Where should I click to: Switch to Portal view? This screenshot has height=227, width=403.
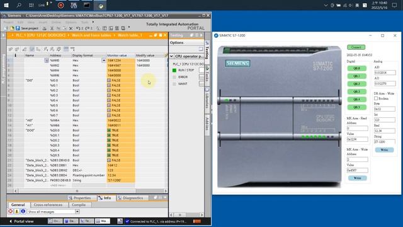pos(21,221)
